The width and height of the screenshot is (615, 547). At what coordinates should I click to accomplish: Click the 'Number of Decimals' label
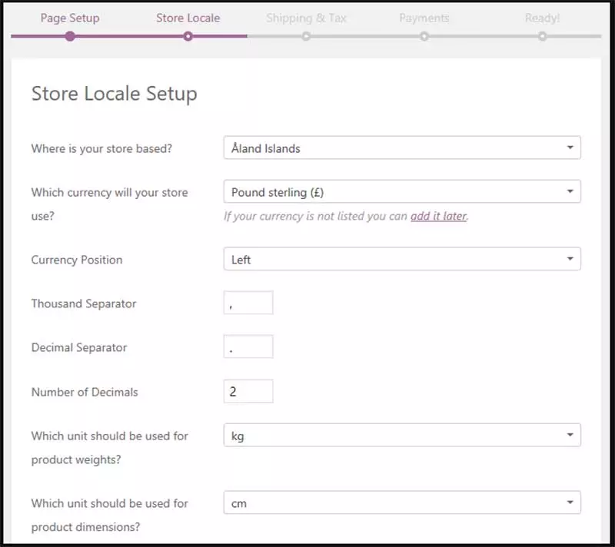[x=85, y=393]
